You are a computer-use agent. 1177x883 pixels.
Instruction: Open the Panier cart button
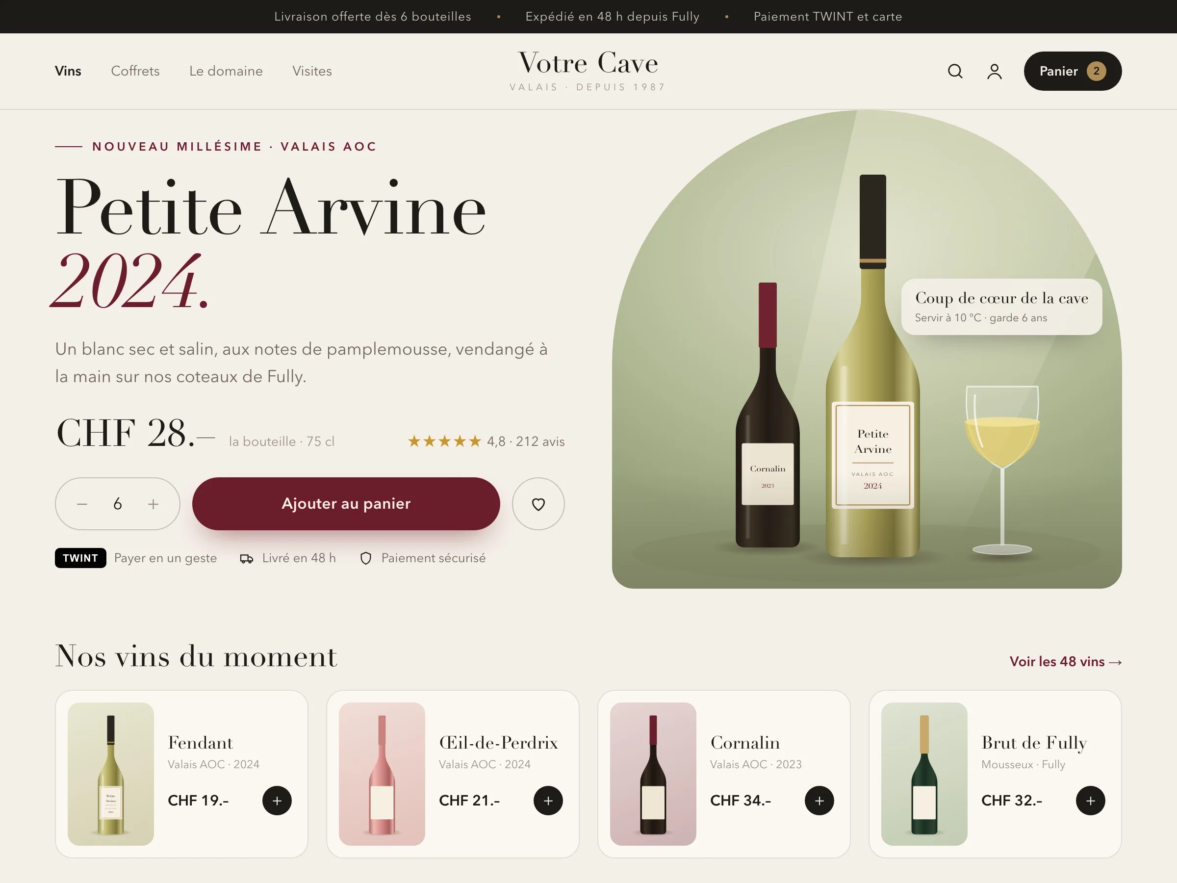click(1073, 71)
